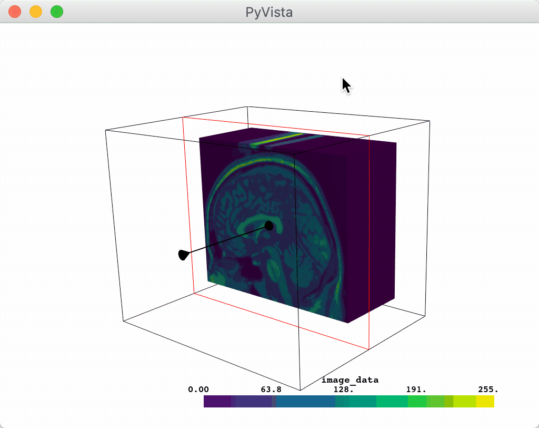The image size is (539, 428).
Task: Minimize the window using the yellow button
Action: pyautogui.click(x=36, y=12)
